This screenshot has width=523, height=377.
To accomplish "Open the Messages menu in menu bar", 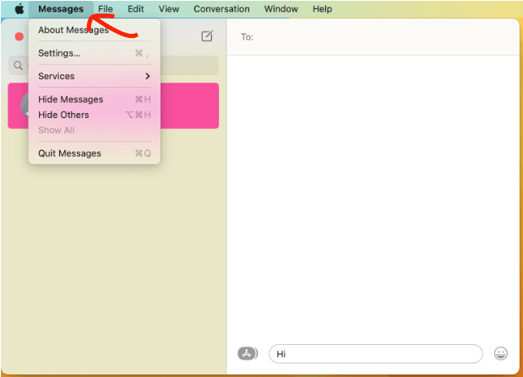I will tap(61, 9).
